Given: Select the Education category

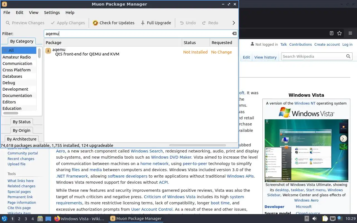Looking at the screenshot, I should coord(19,108).
